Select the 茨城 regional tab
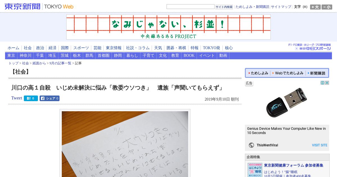This screenshot has height=177, width=337. point(65,56)
